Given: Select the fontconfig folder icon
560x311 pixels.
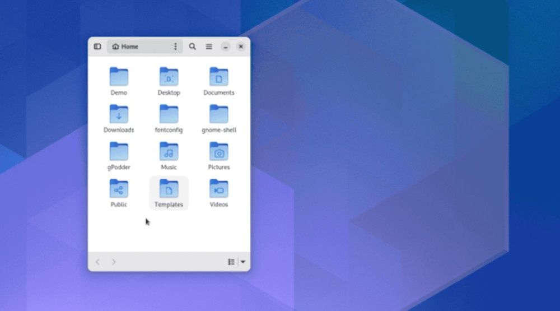Looking at the screenshot, I should (x=169, y=114).
